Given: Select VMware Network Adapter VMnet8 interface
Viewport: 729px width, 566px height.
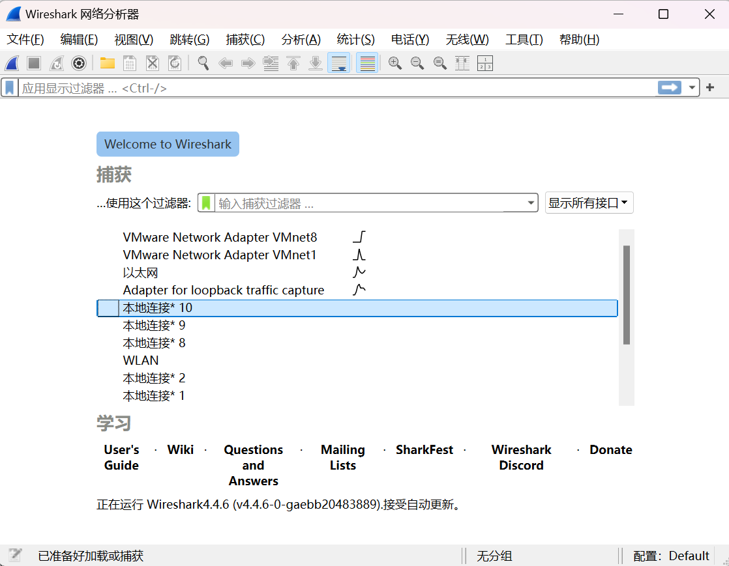Looking at the screenshot, I should click(357, 237).
